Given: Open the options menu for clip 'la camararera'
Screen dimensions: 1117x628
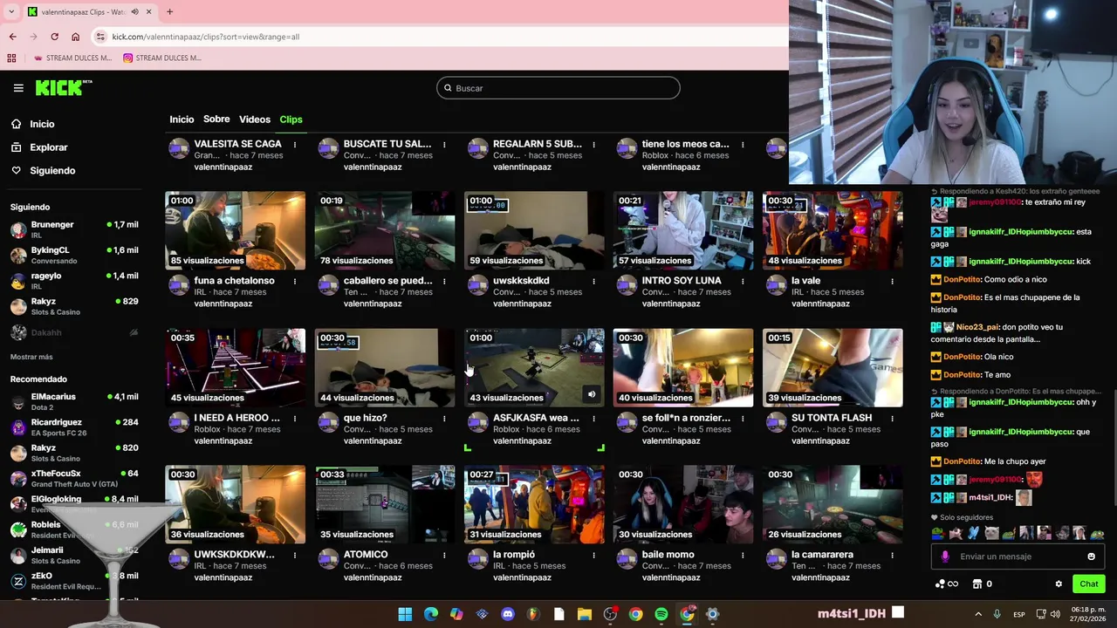Looking at the screenshot, I should [x=892, y=555].
